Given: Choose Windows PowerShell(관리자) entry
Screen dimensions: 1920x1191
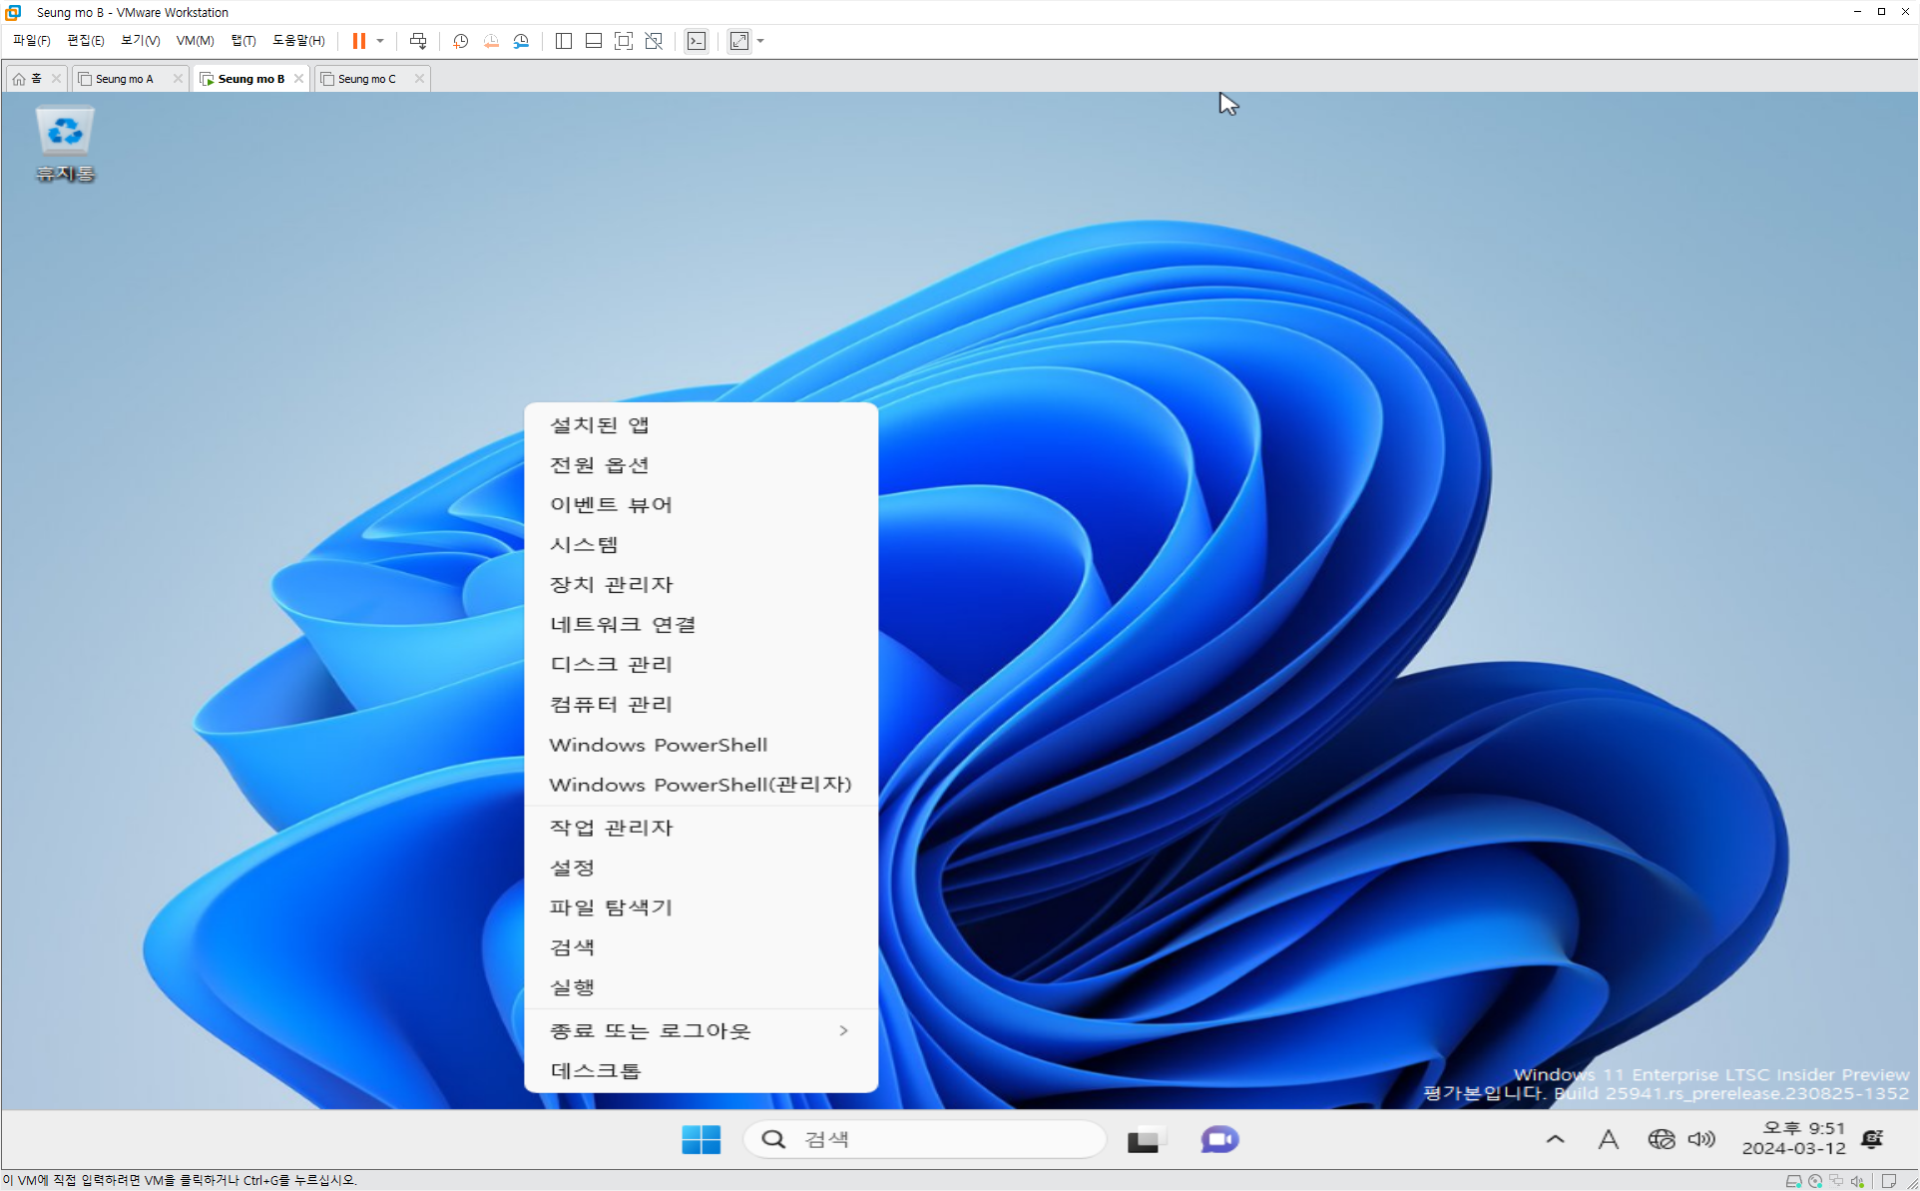Looking at the screenshot, I should [x=700, y=784].
